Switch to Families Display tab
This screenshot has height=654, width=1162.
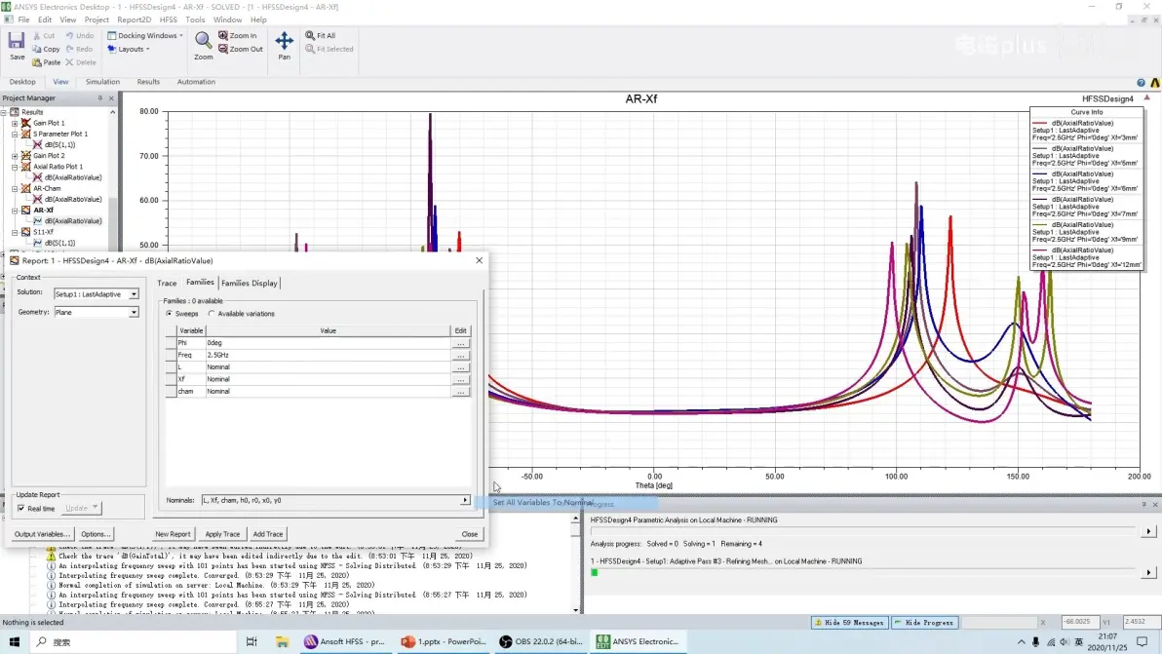249,283
